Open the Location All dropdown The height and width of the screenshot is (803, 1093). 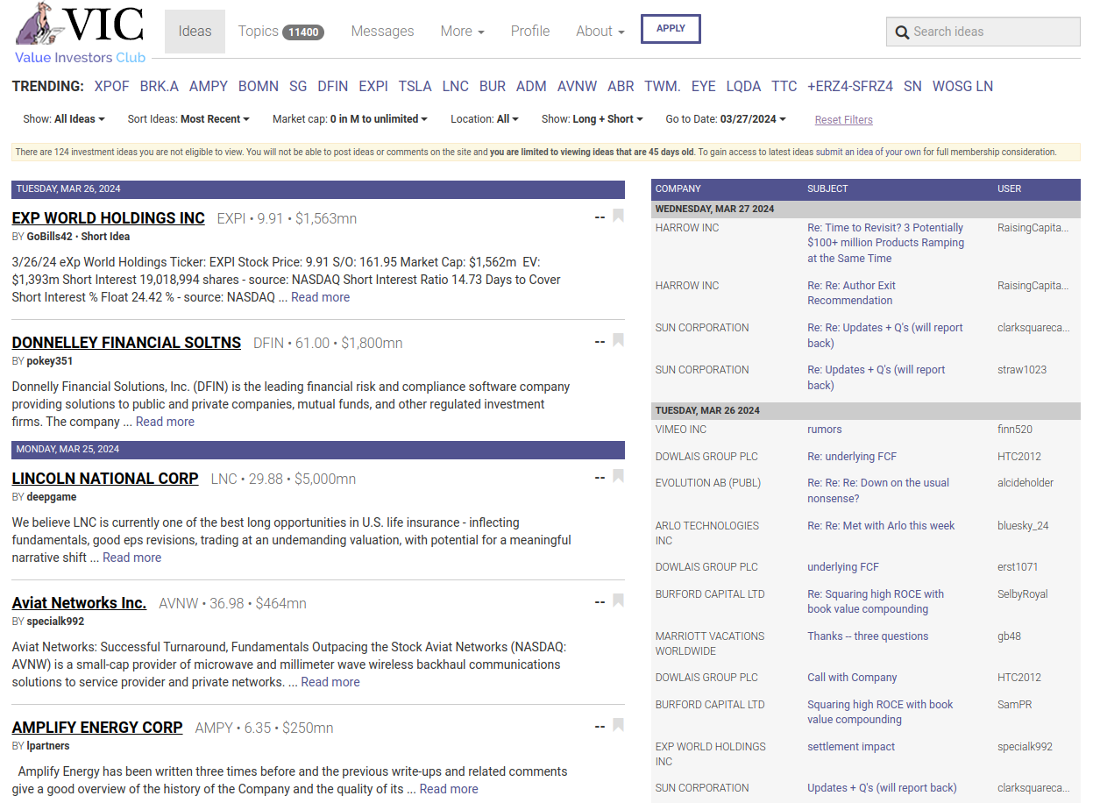[485, 119]
